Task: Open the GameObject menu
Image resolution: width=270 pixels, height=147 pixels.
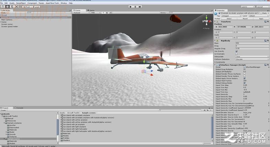Action: coord(21,3)
